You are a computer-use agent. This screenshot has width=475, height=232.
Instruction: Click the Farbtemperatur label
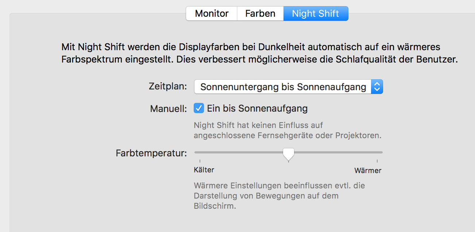151,153
